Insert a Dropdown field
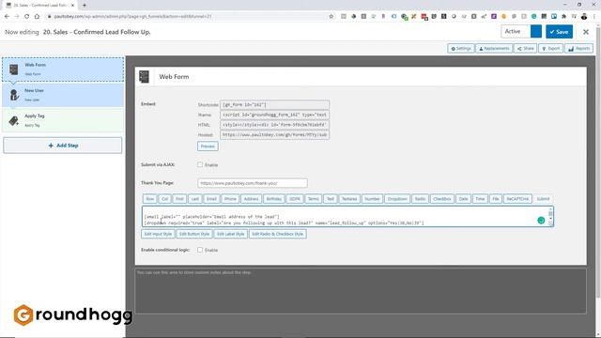The height and width of the screenshot is (338, 601). [x=396, y=199]
